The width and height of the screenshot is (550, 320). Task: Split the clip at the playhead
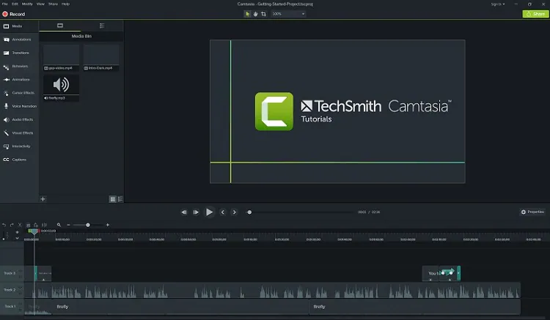[44, 225]
